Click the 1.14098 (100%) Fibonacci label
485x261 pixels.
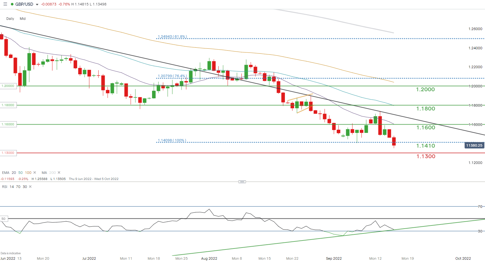(x=172, y=140)
